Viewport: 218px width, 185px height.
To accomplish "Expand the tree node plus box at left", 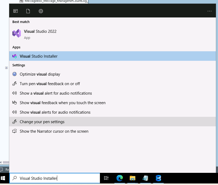I will tap(6, 68).
